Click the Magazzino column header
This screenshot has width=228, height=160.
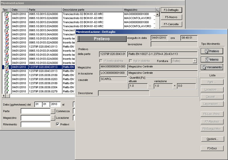139,10
